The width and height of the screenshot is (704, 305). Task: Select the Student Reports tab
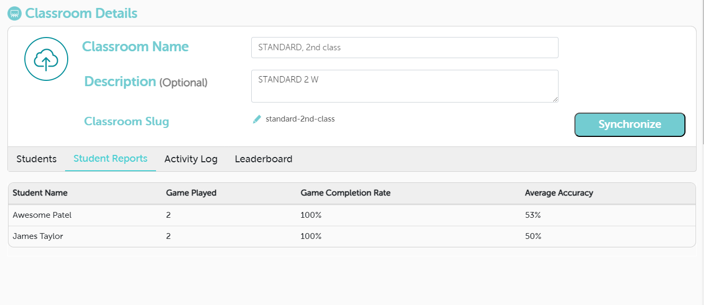[110, 159]
